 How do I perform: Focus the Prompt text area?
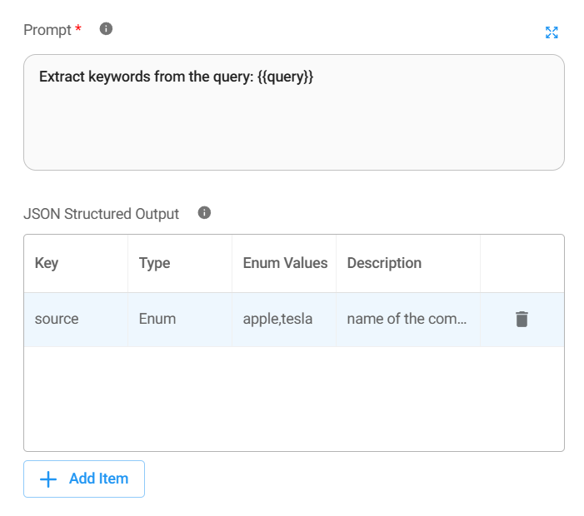pyautogui.click(x=293, y=125)
